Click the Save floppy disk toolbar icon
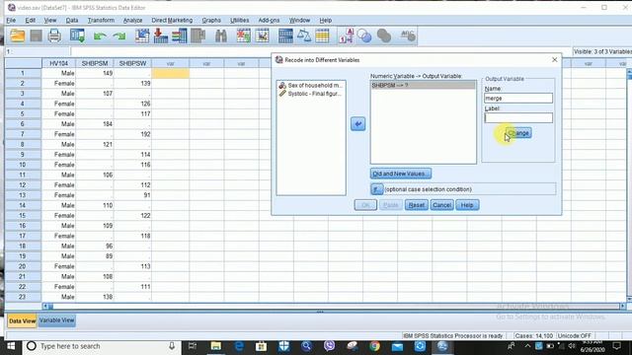 click(36, 35)
